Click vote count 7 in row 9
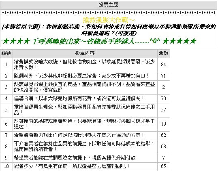The image size is (218, 172). 164,158
